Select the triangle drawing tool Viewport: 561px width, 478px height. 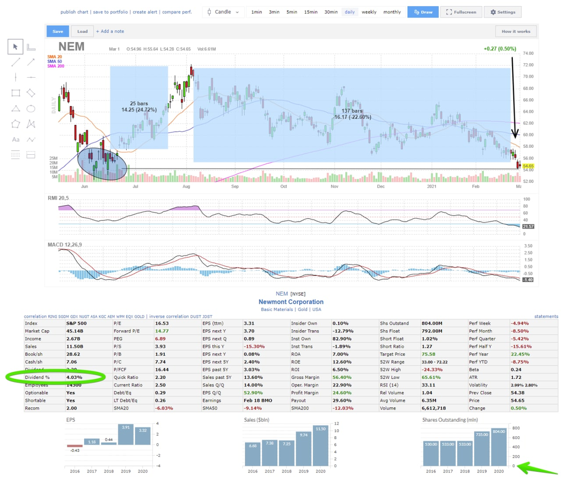click(x=15, y=109)
